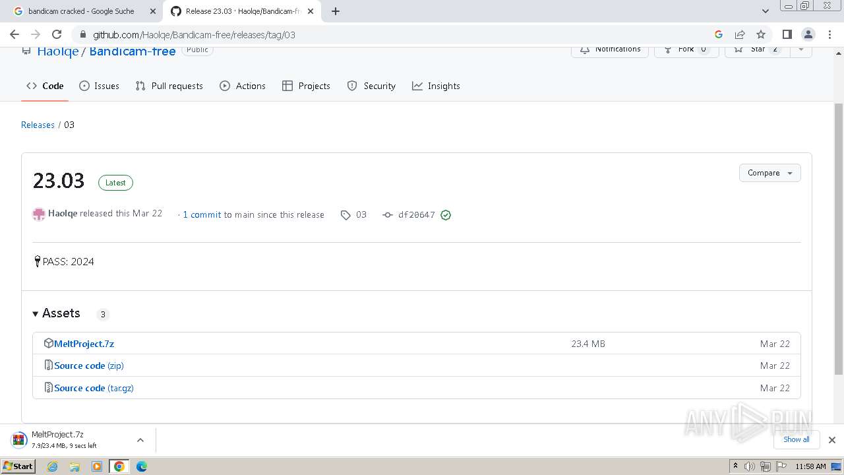Click the Latest release badge
Viewport: 844px width, 475px height.
115,183
